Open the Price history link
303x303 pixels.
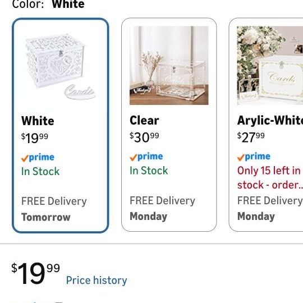(x=97, y=280)
